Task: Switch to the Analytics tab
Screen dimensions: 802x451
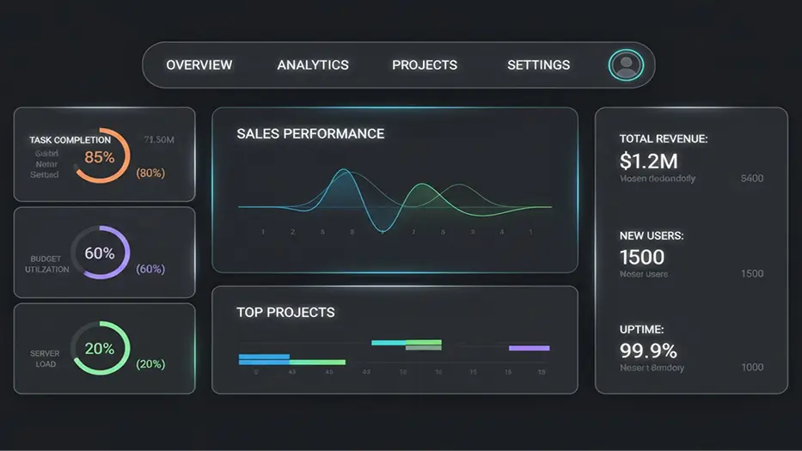Action: pyautogui.click(x=313, y=65)
